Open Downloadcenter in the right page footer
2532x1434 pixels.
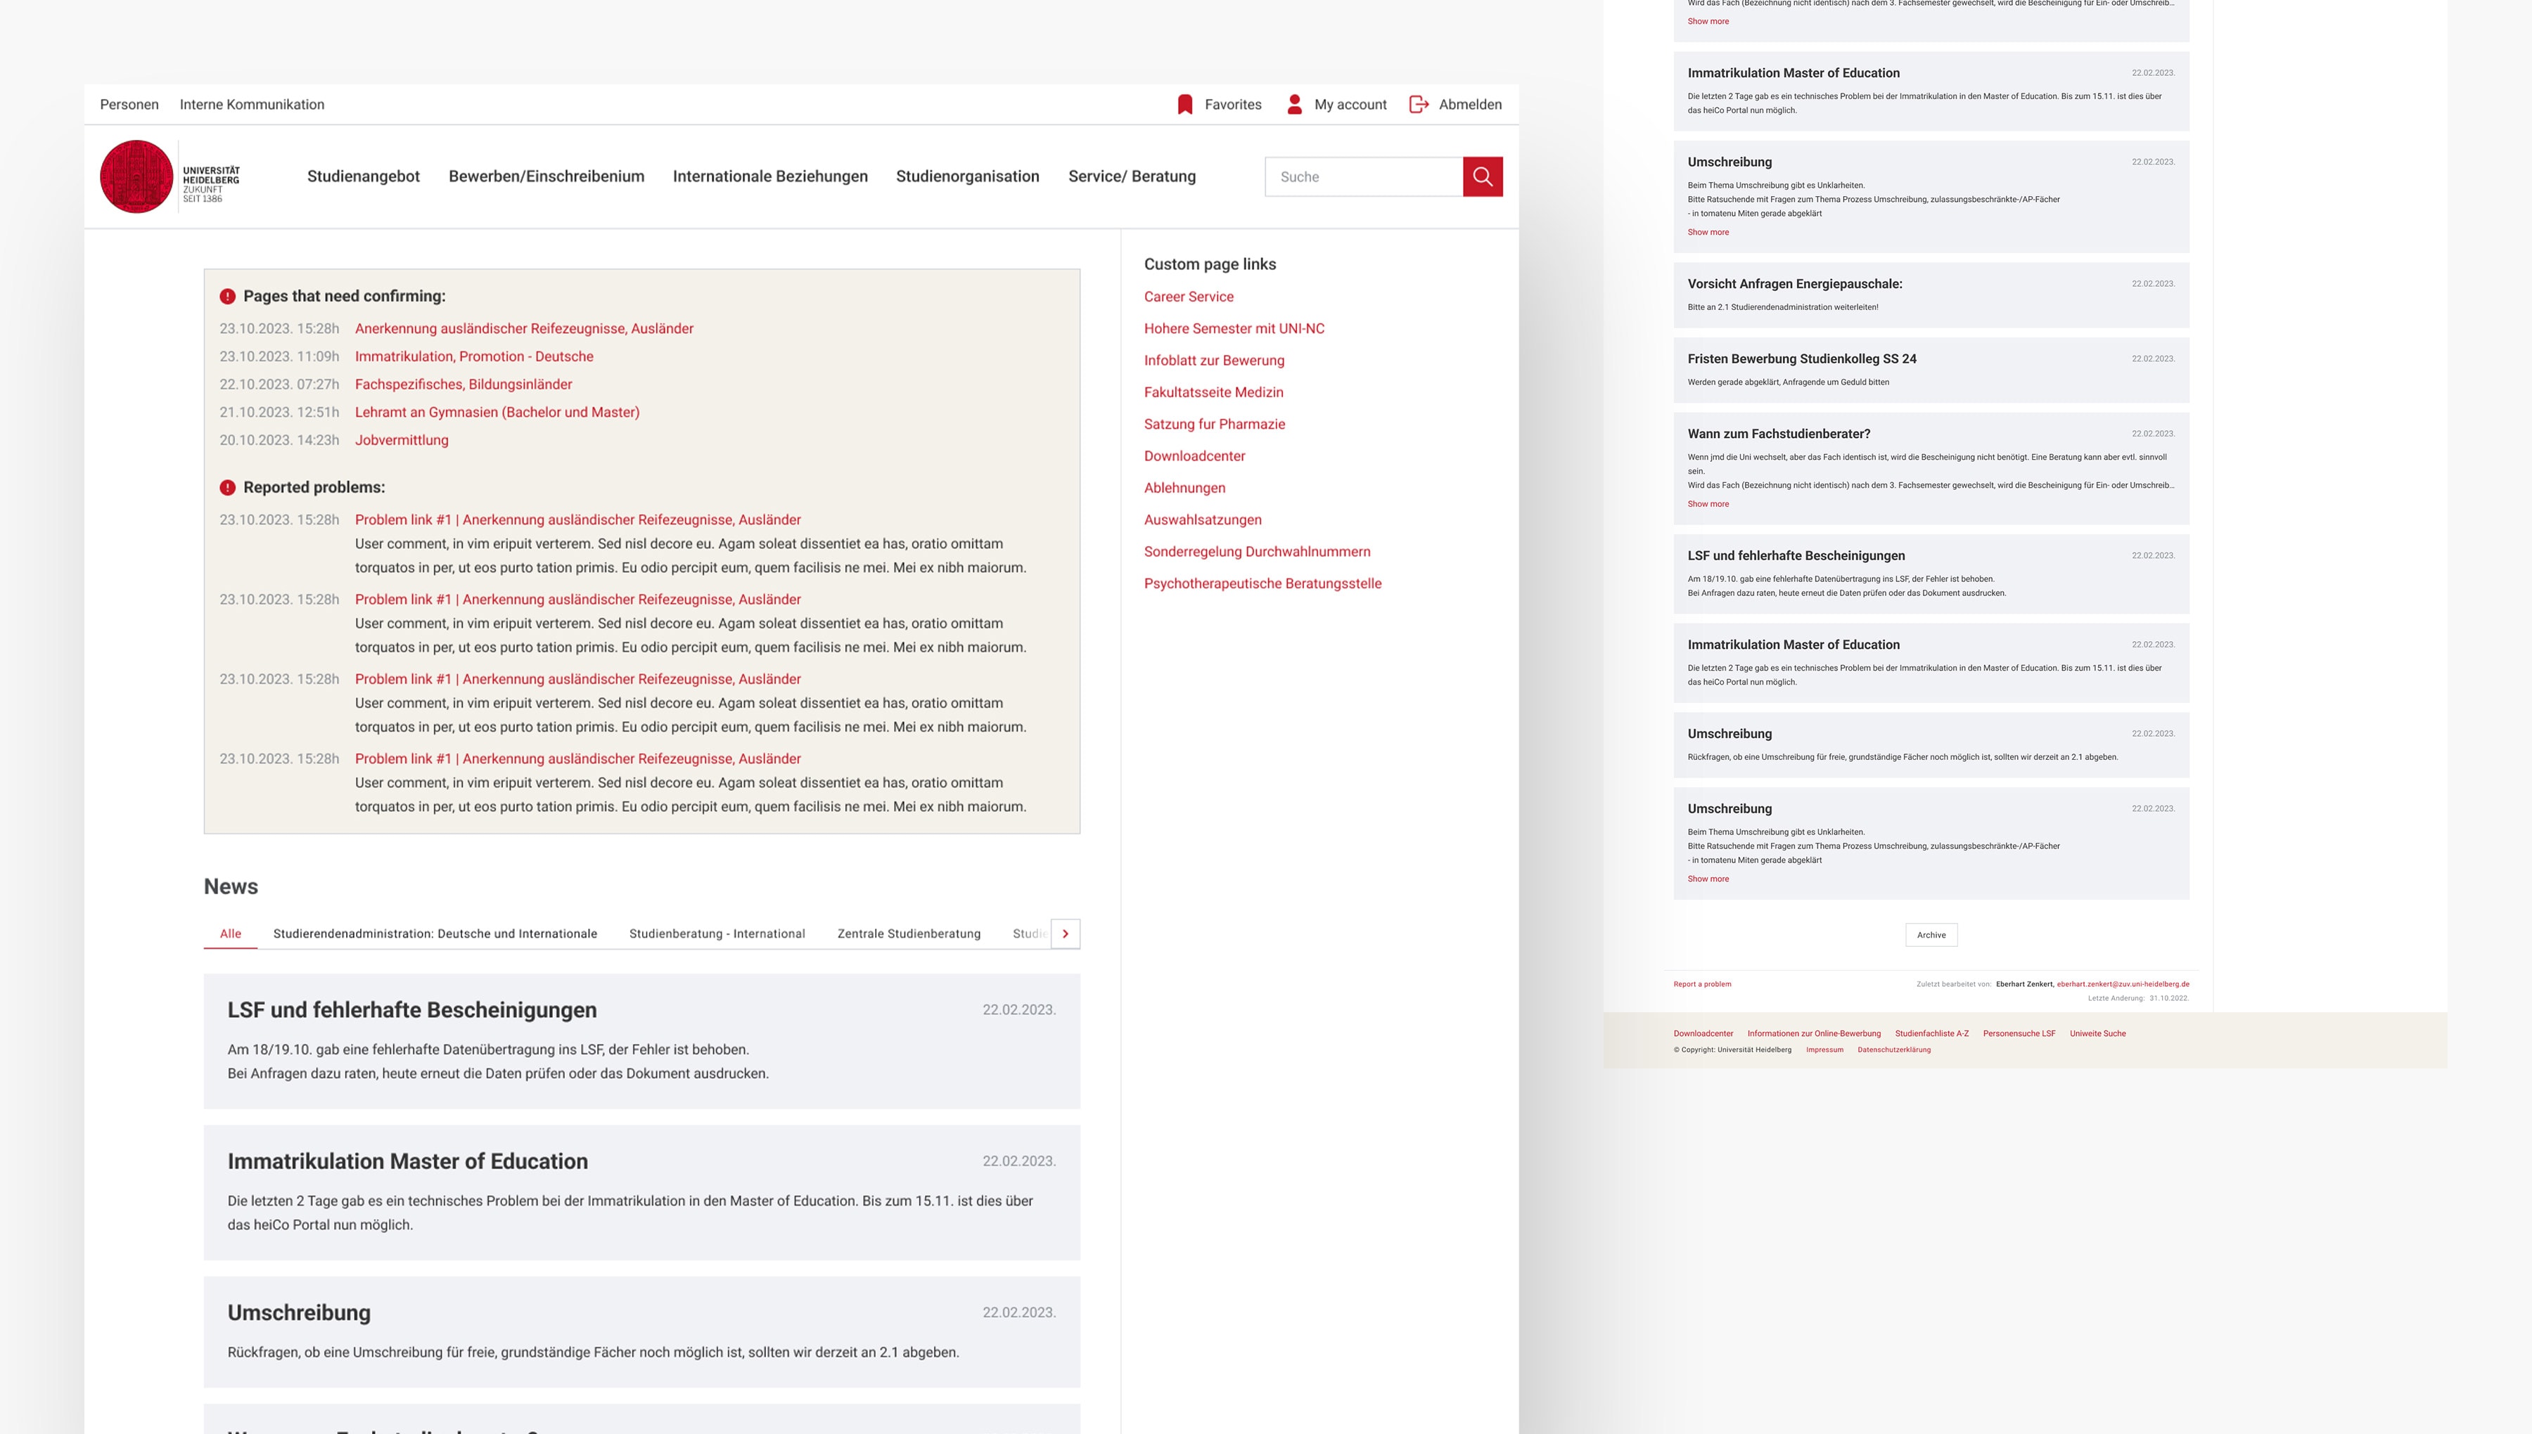tap(1703, 1034)
